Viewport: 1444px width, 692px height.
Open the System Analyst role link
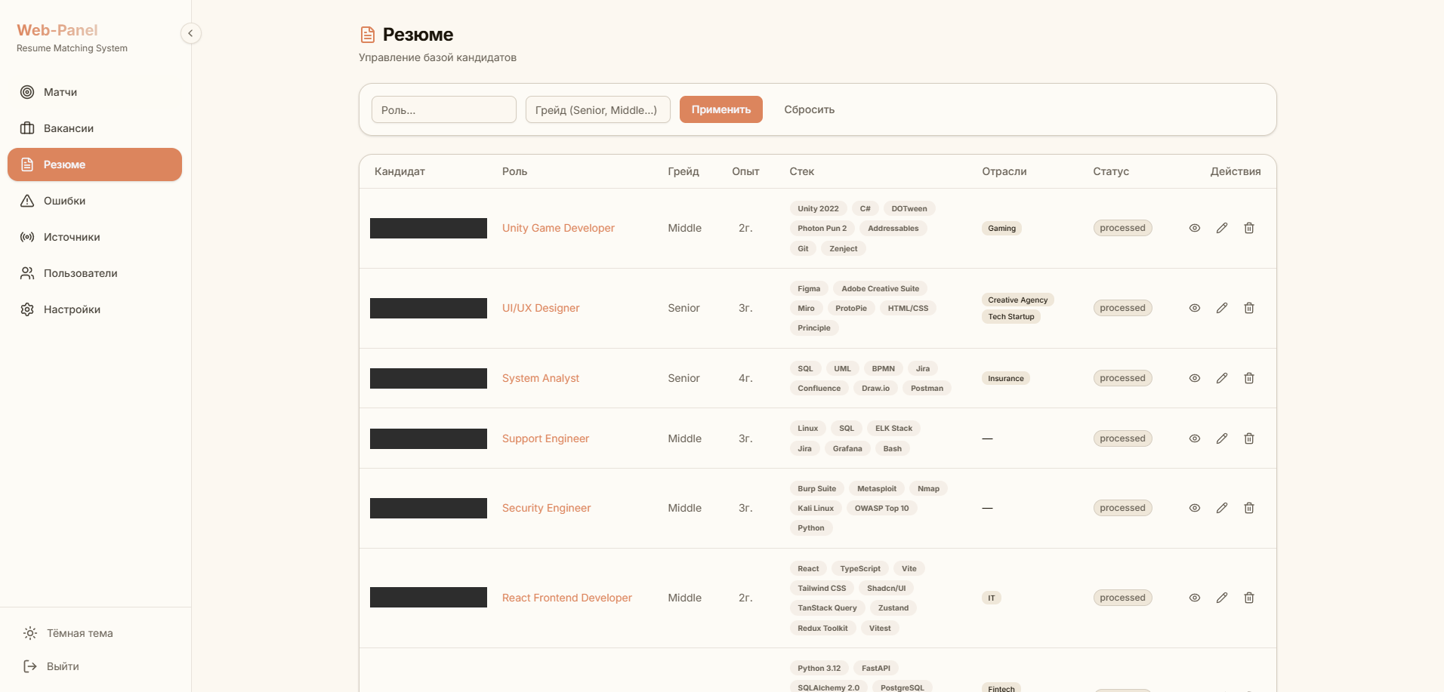(541, 378)
